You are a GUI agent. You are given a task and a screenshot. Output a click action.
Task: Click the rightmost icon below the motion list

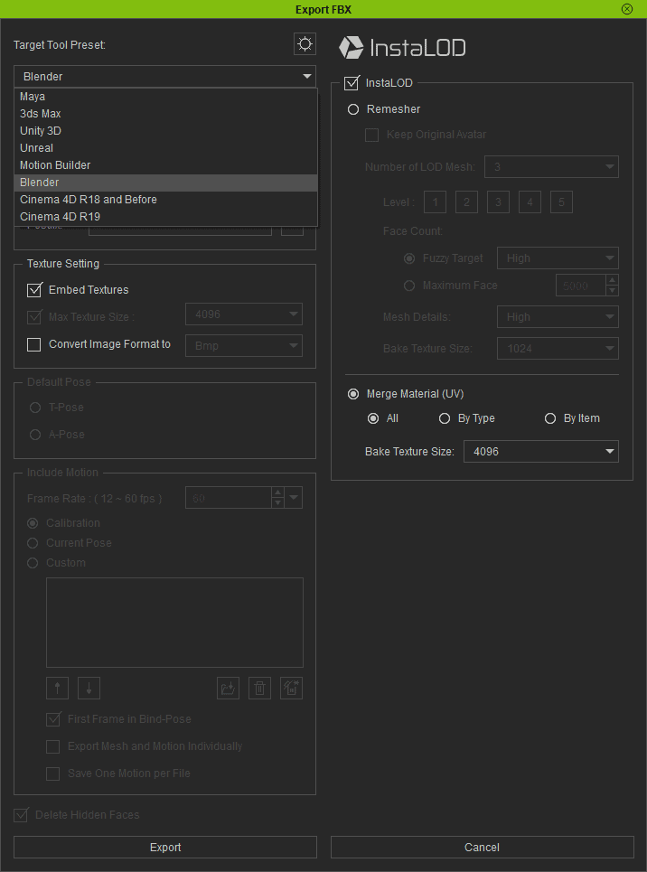[x=292, y=689]
